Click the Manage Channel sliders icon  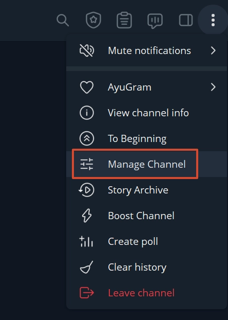click(87, 164)
